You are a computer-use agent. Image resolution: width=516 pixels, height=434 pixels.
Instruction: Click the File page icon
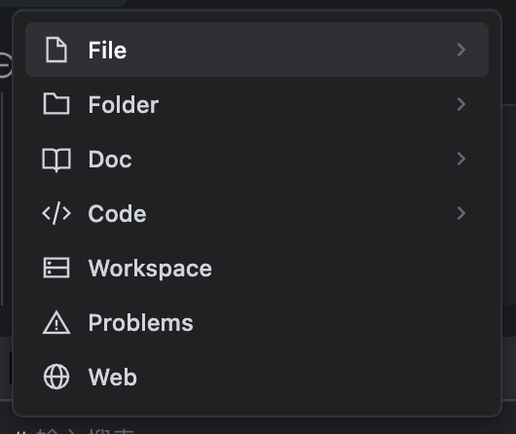click(56, 50)
